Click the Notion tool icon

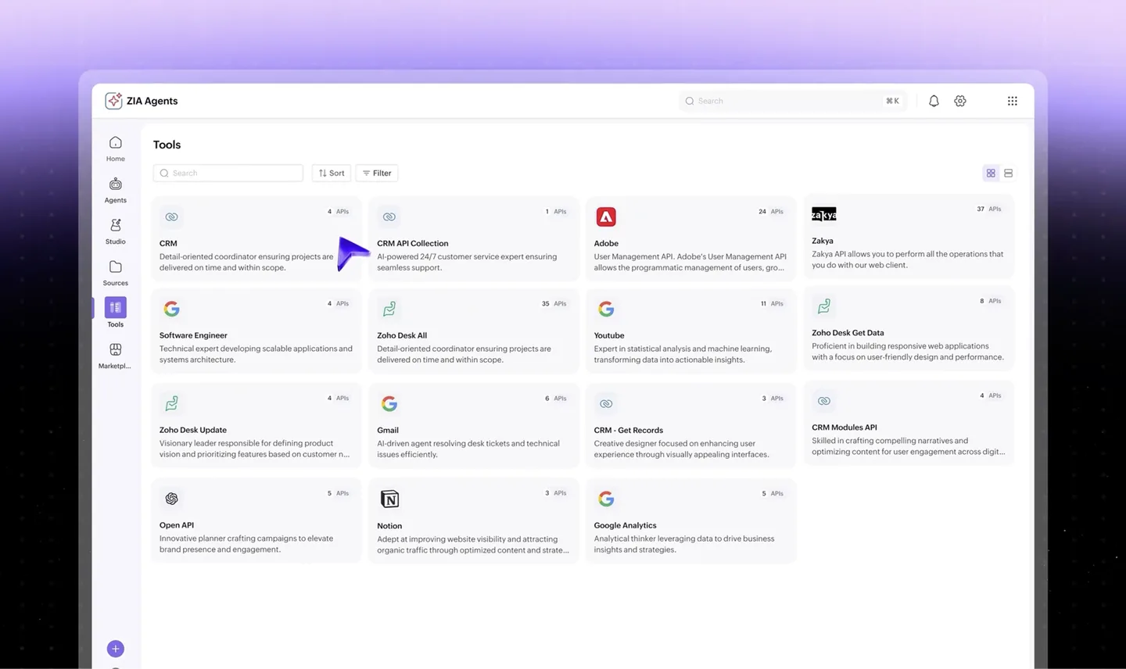click(x=389, y=499)
